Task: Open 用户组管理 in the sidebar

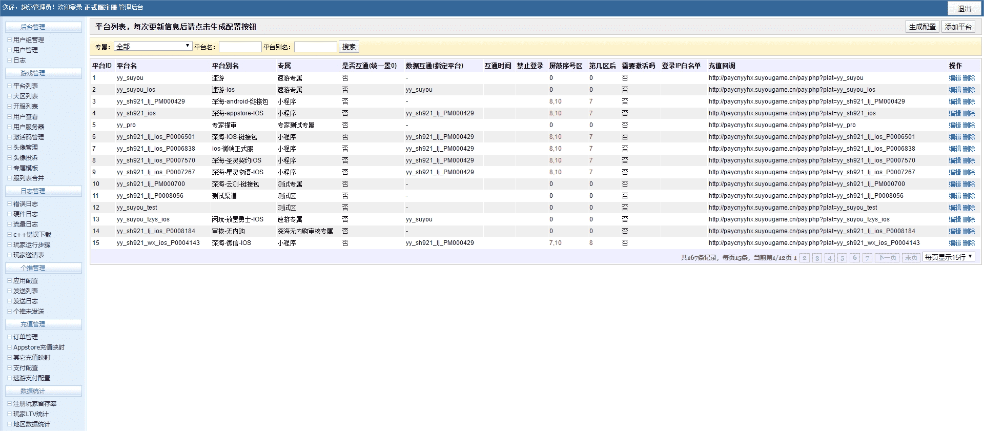Action: (x=29, y=40)
